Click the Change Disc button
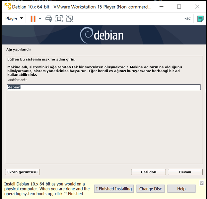This screenshot has width=207, height=199. 151,189
